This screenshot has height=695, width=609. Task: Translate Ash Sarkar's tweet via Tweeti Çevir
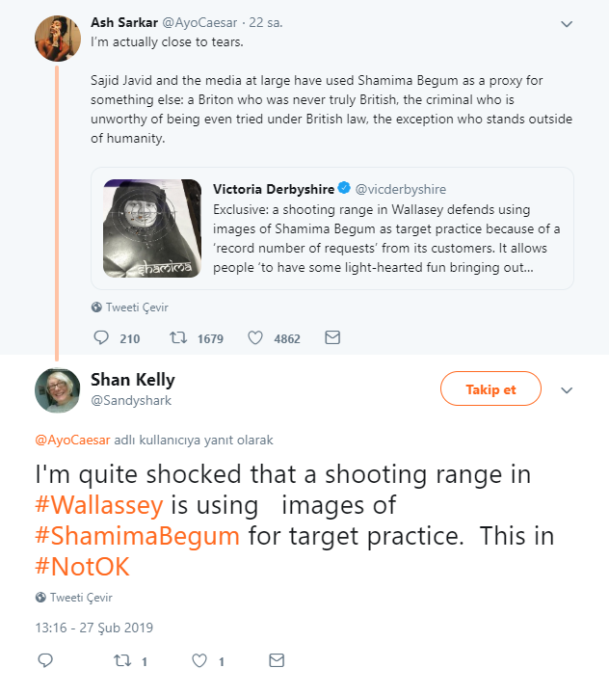130,307
